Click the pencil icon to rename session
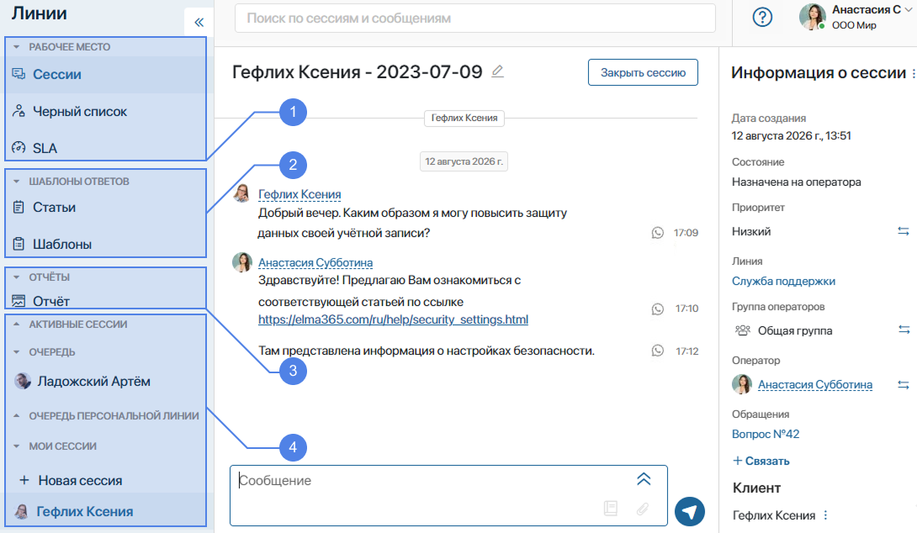 click(497, 72)
